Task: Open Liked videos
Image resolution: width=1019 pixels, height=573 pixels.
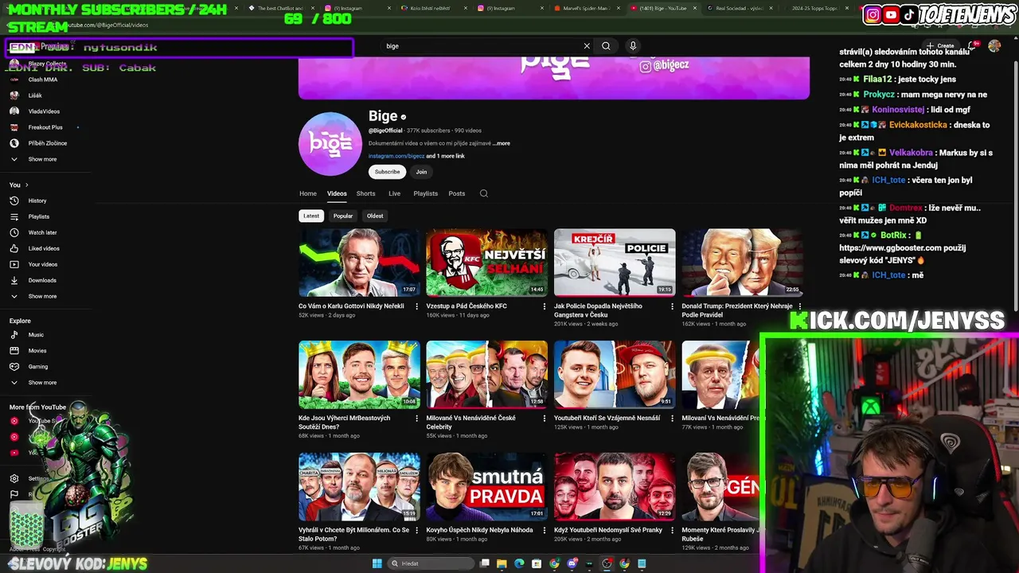Action: (44, 248)
